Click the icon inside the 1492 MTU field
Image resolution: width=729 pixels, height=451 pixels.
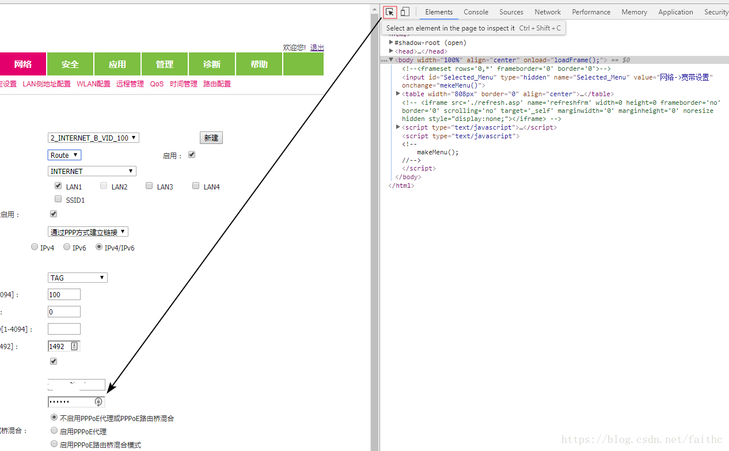click(74, 346)
